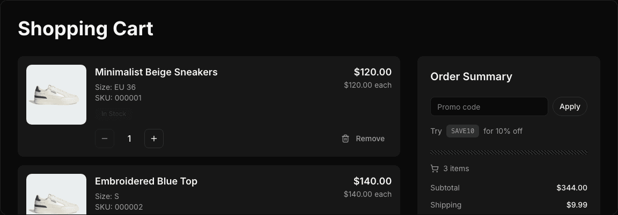The height and width of the screenshot is (215, 618).
Task: Select the SAVE10 promo code chip
Action: [x=462, y=131]
